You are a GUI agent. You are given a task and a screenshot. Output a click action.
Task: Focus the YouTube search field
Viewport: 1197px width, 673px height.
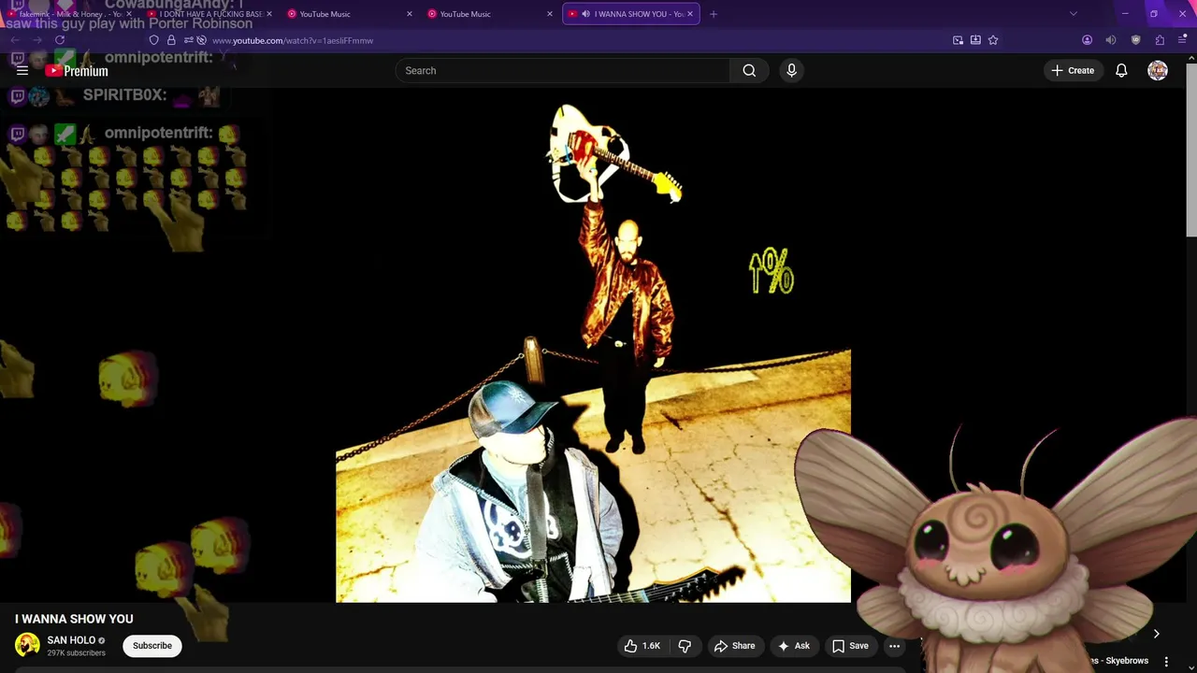[x=563, y=70]
